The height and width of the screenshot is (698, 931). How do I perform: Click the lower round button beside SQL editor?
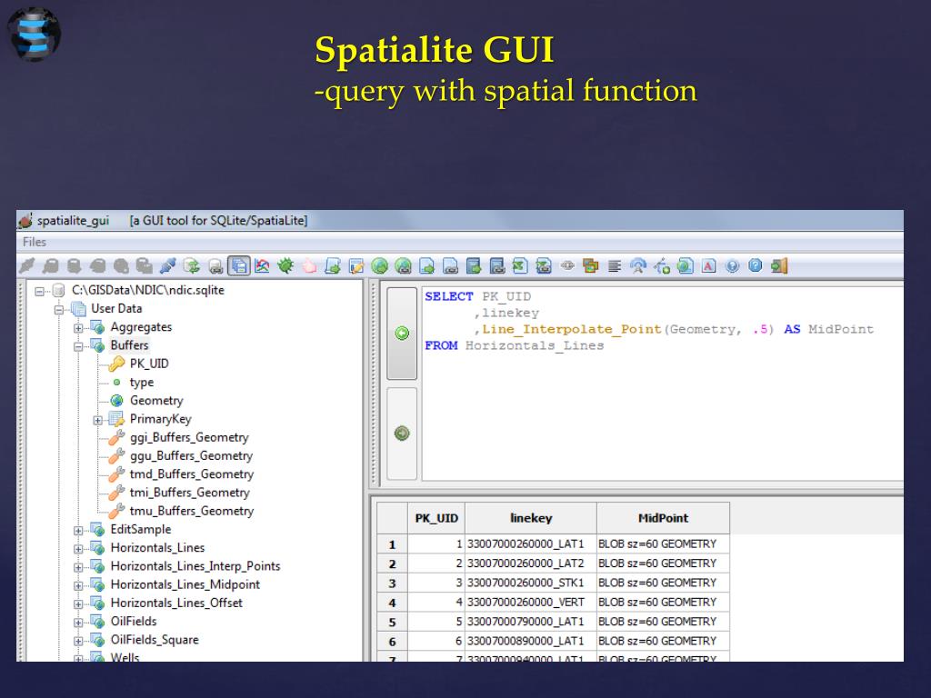pos(402,434)
